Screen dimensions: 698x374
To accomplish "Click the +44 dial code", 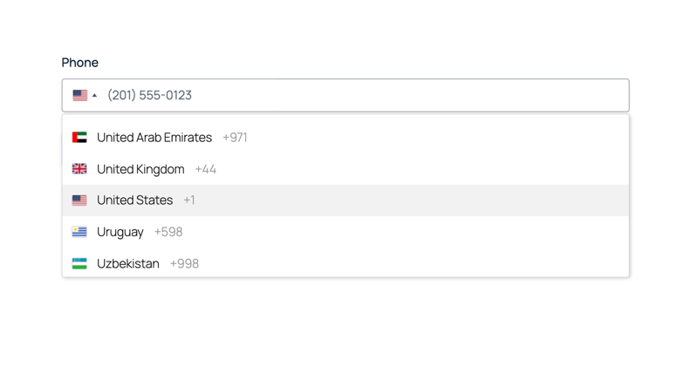I will 205,169.
